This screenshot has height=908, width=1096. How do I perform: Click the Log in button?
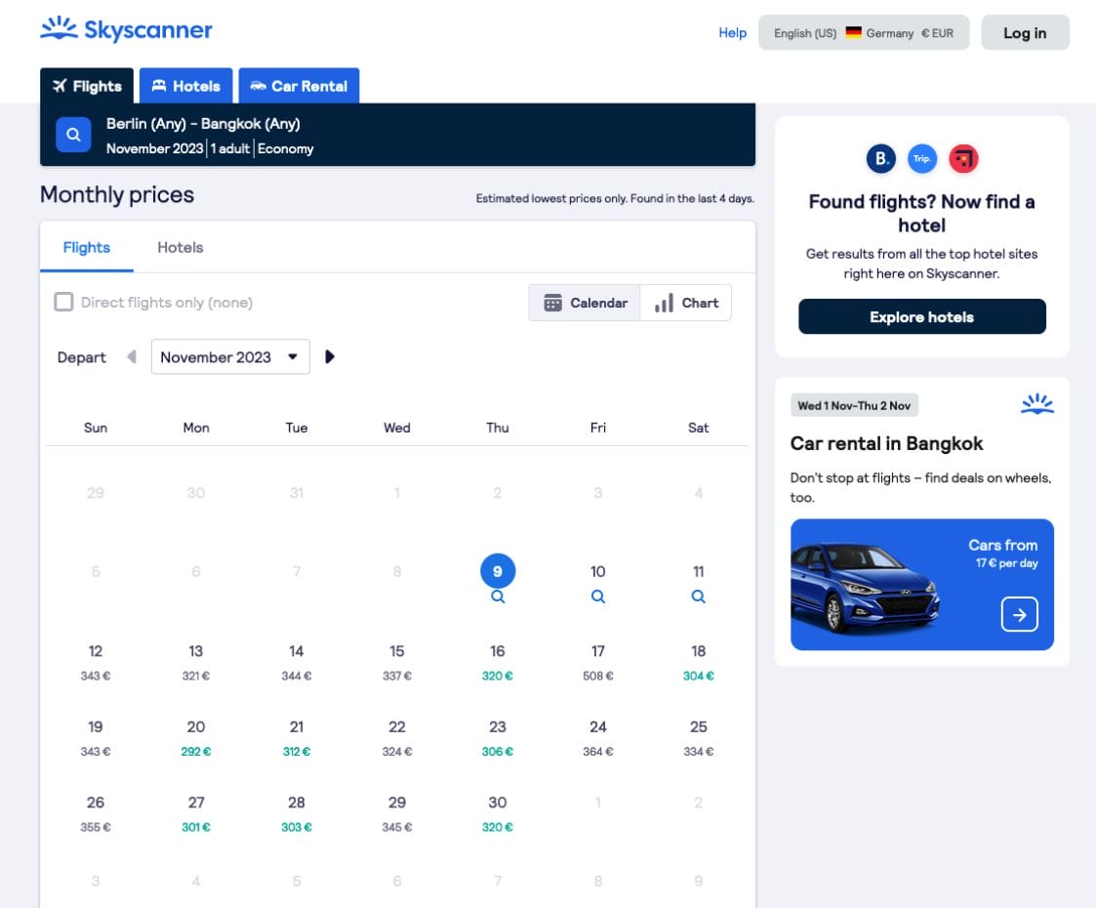click(x=1025, y=33)
